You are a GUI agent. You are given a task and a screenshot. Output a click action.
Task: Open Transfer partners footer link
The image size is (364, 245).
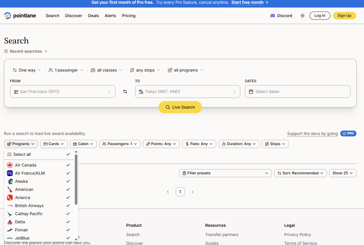pos(222,235)
